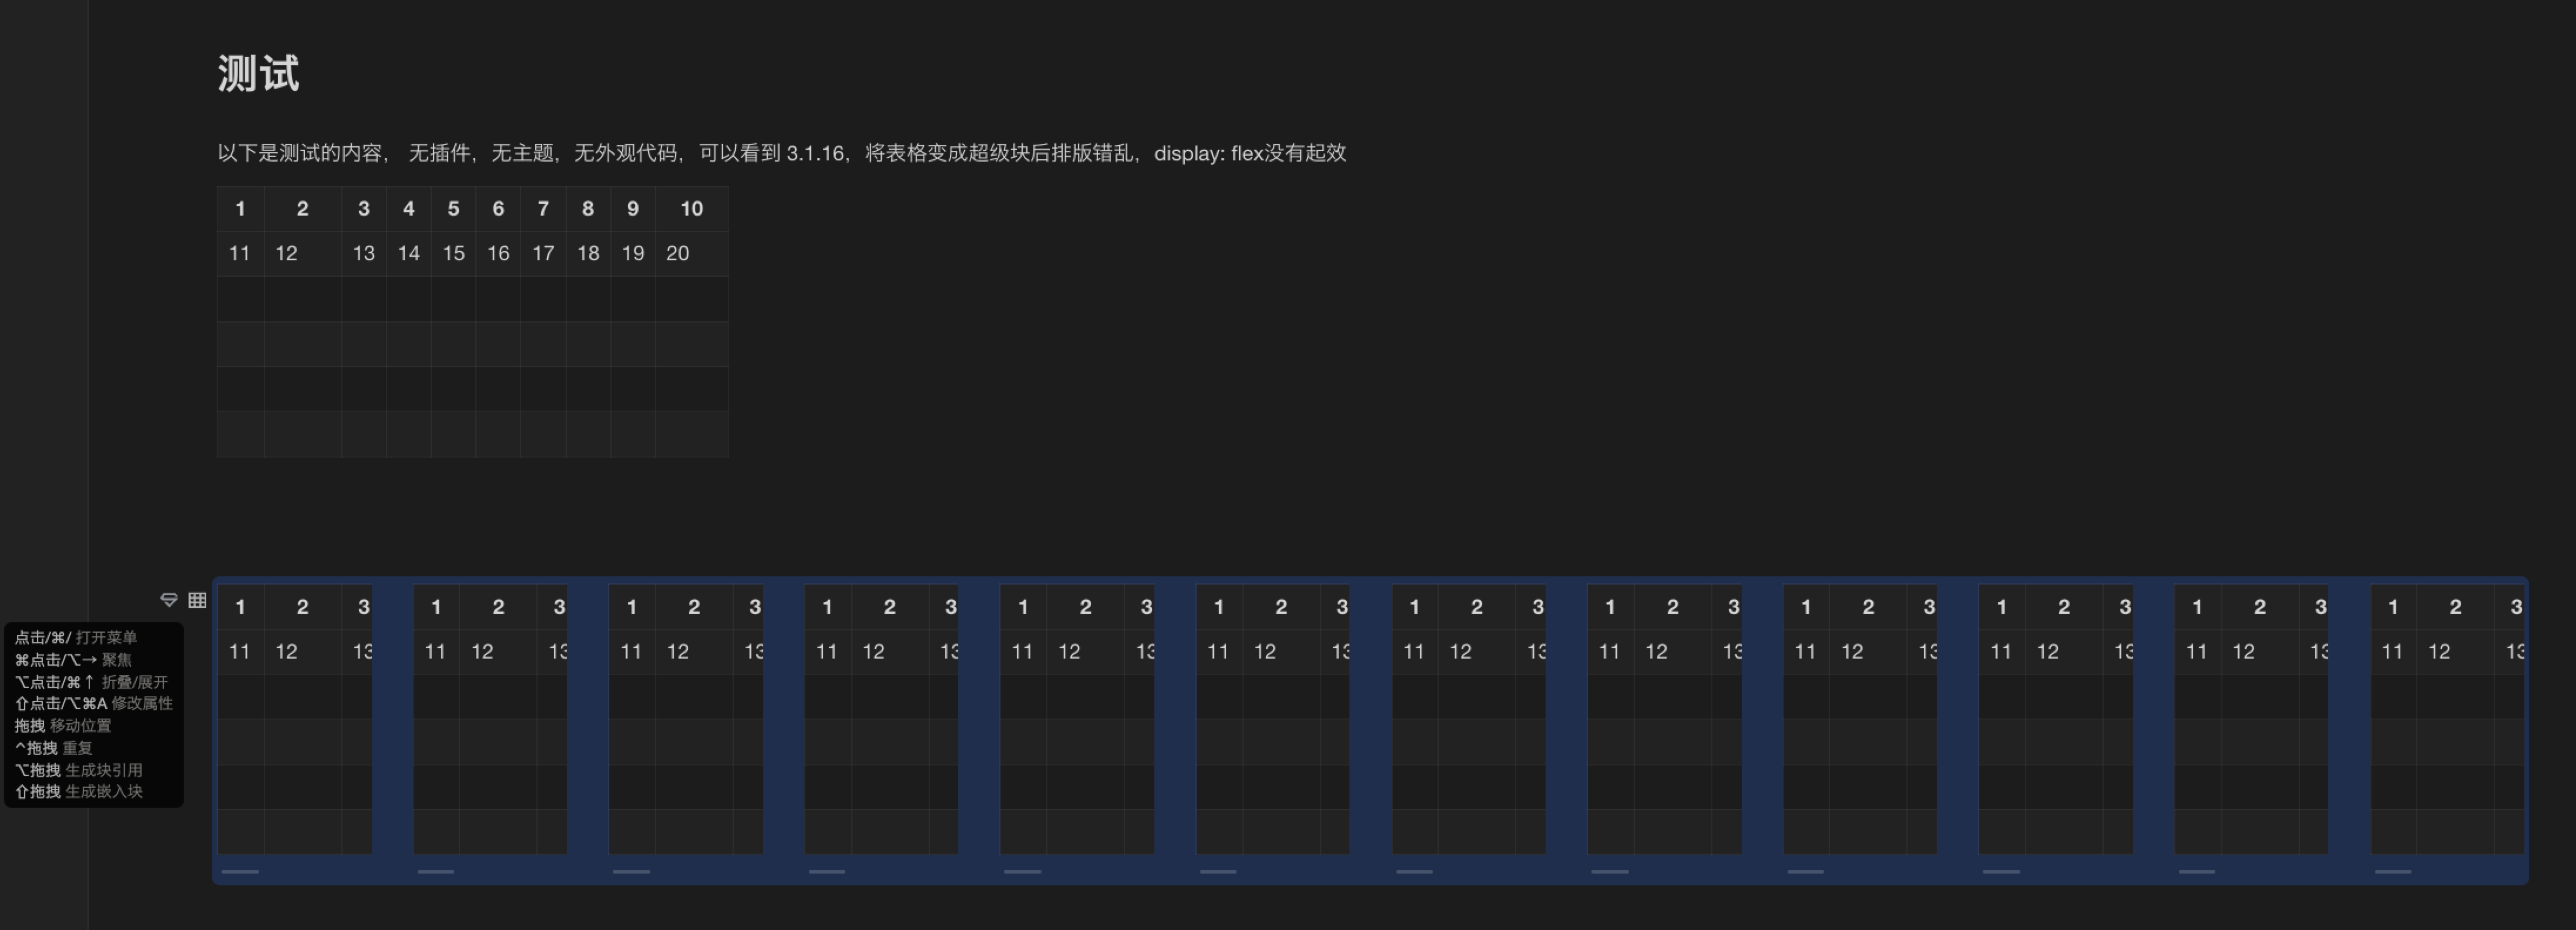2576x930 pixels.
Task: Click header cell 1 of first super block table
Action: pyautogui.click(x=240, y=607)
